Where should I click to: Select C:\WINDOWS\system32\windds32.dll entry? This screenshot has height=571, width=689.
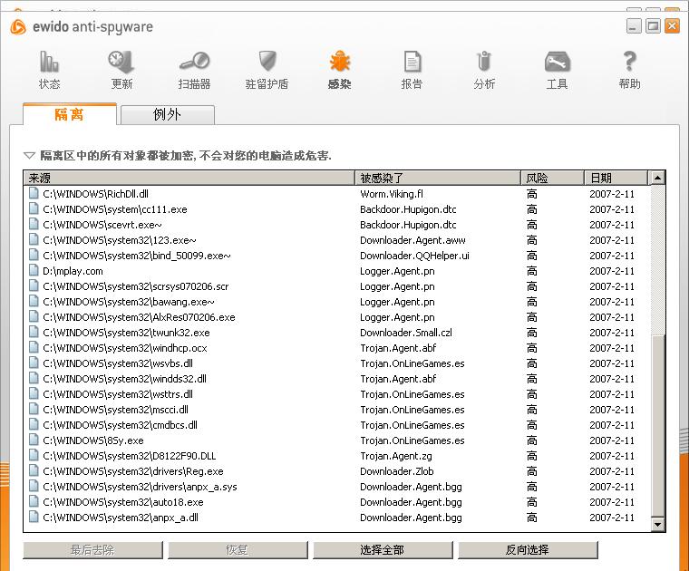pyautogui.click(x=125, y=379)
